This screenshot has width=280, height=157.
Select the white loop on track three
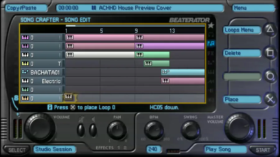100,55
